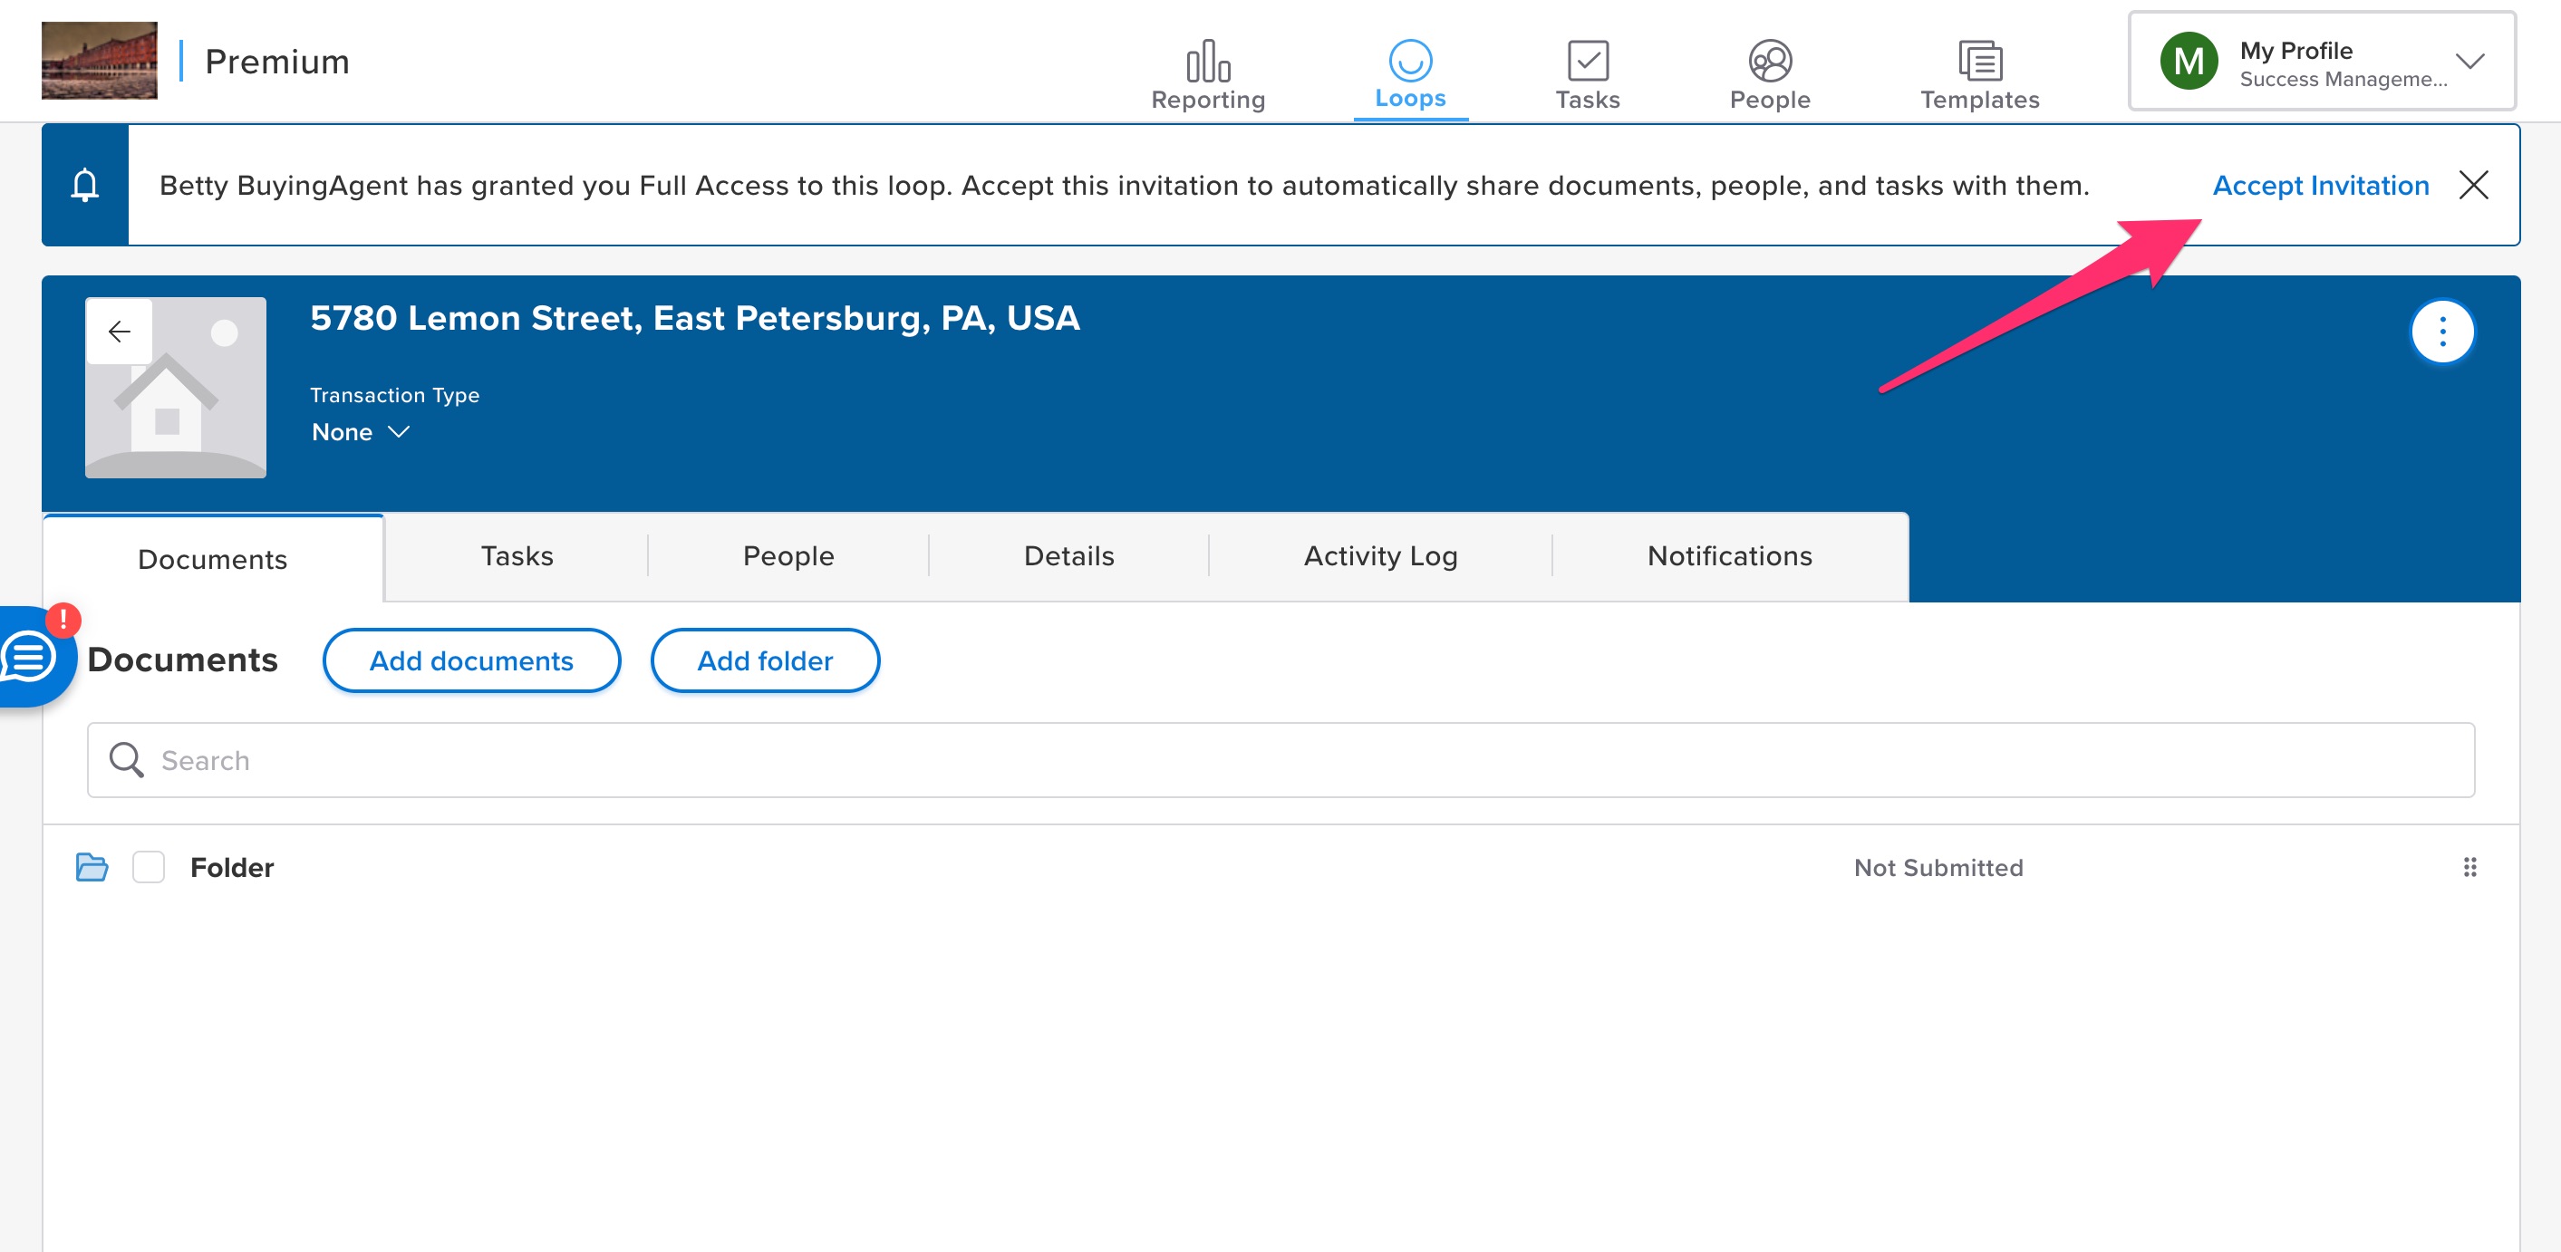Image resolution: width=2561 pixels, height=1252 pixels.
Task: Open the loop three-dot options menu
Action: coord(2440,332)
